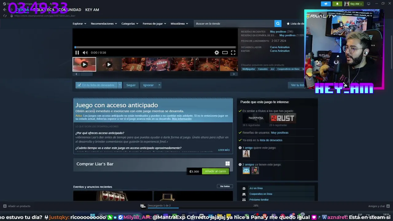The width and height of the screenshot is (393, 221).
Task: Expand the Ignorar options arrow
Action: [x=159, y=85]
